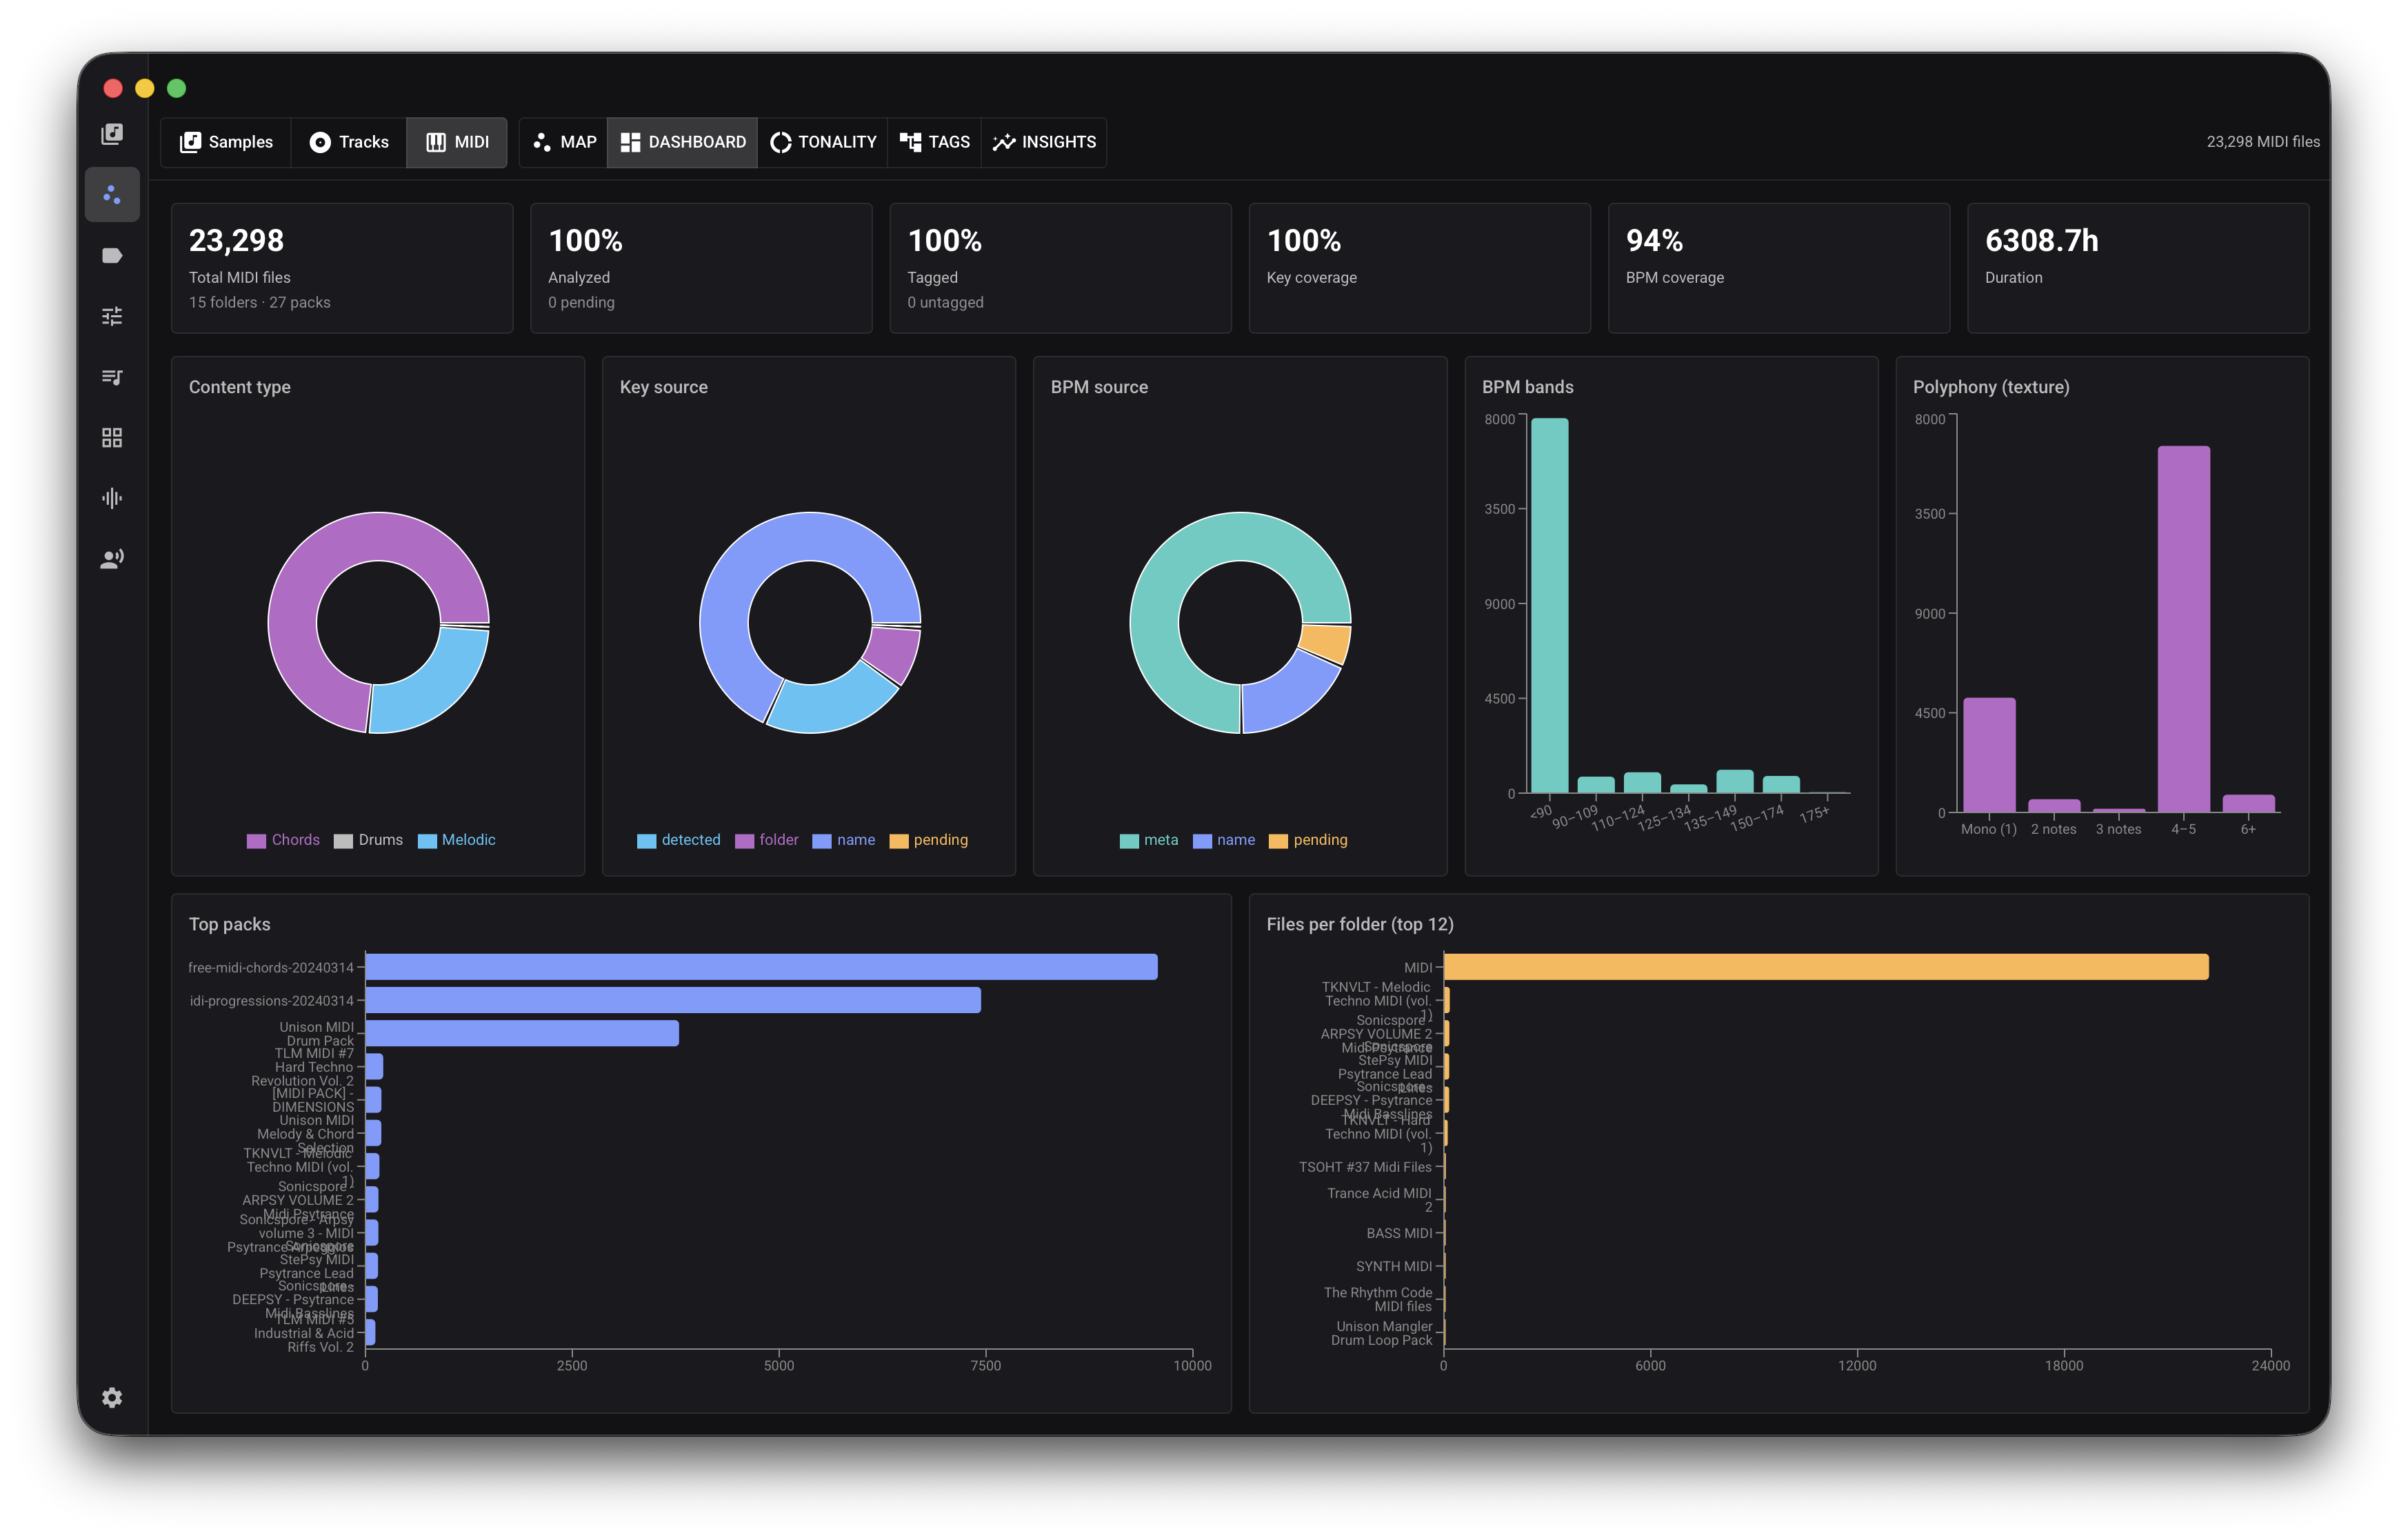The height and width of the screenshot is (1538, 2408).
Task: Toggle pending legend in BPM source
Action: point(1307,840)
